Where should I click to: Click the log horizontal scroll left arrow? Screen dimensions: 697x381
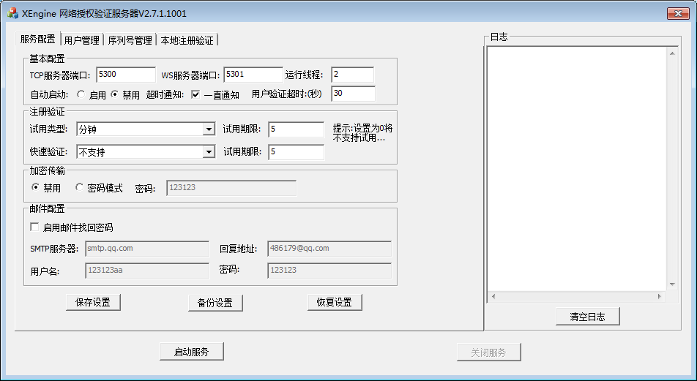pos(493,296)
